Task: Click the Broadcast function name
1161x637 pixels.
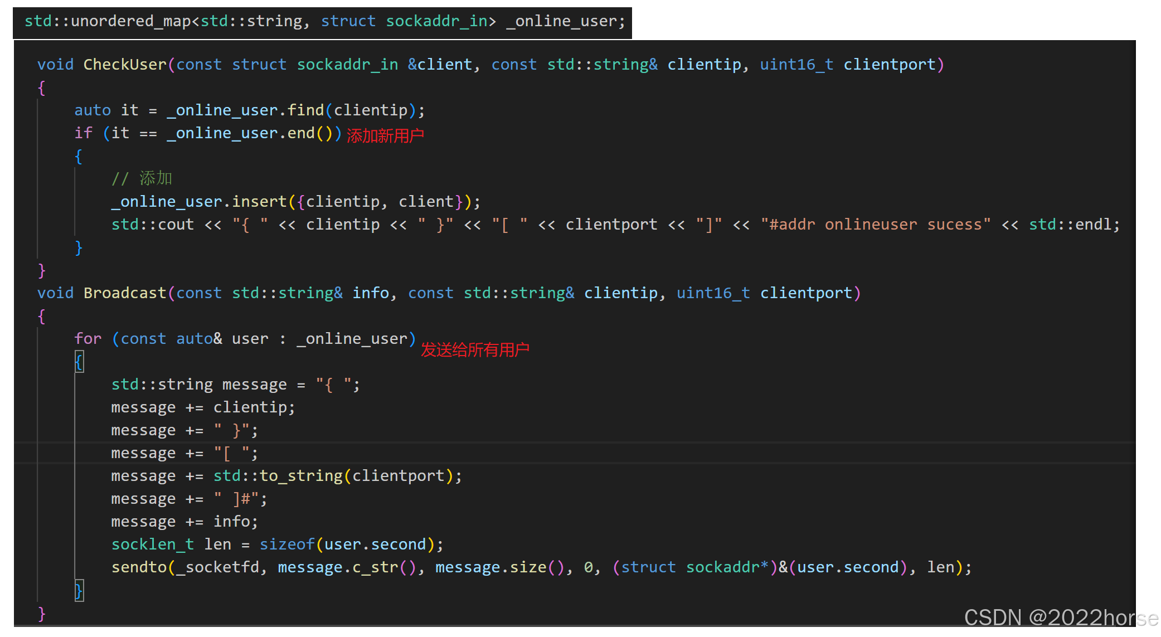Action: coord(125,293)
